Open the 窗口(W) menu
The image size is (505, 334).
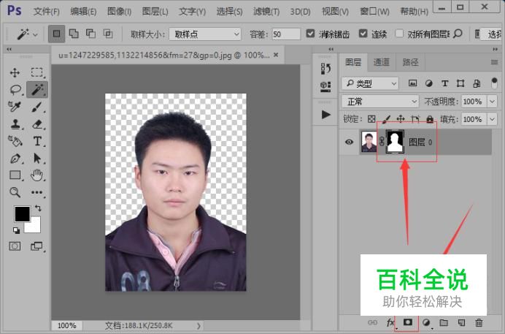(374, 12)
